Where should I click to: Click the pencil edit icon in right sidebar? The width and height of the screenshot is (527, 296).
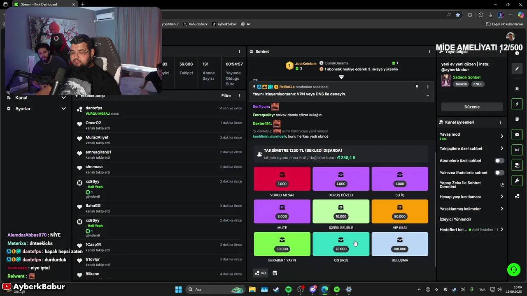(517, 69)
